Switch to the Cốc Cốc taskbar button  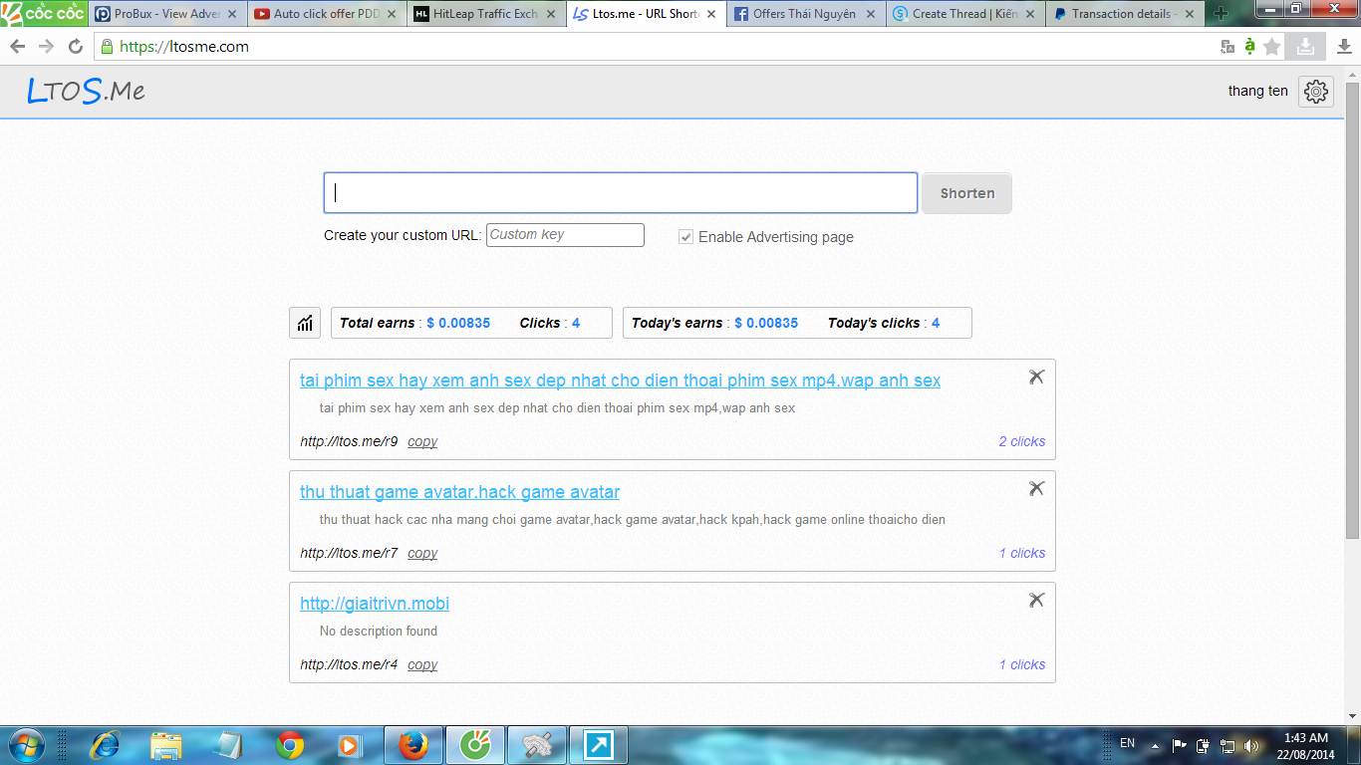(x=474, y=745)
